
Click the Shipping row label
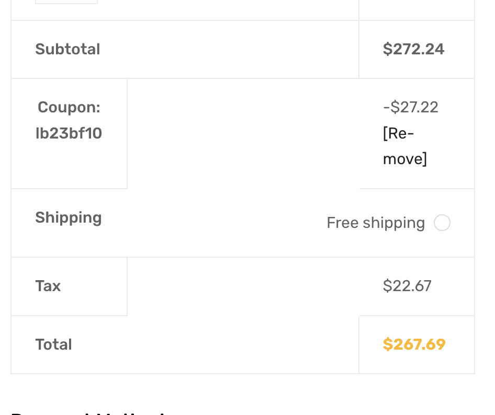68,217
